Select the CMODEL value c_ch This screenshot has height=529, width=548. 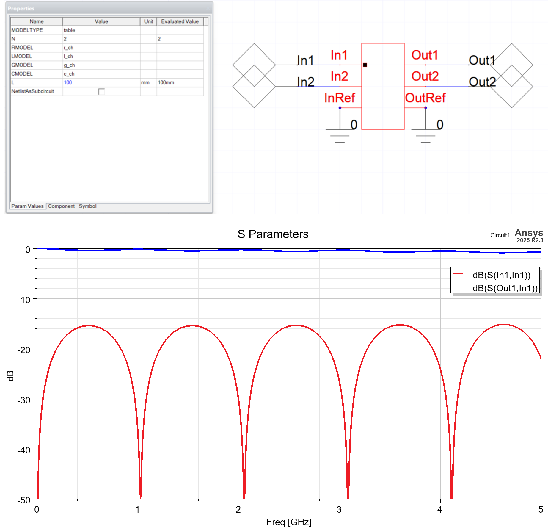click(x=69, y=74)
